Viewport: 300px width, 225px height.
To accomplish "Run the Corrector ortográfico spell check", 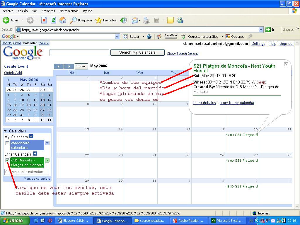I will click(x=200, y=37).
